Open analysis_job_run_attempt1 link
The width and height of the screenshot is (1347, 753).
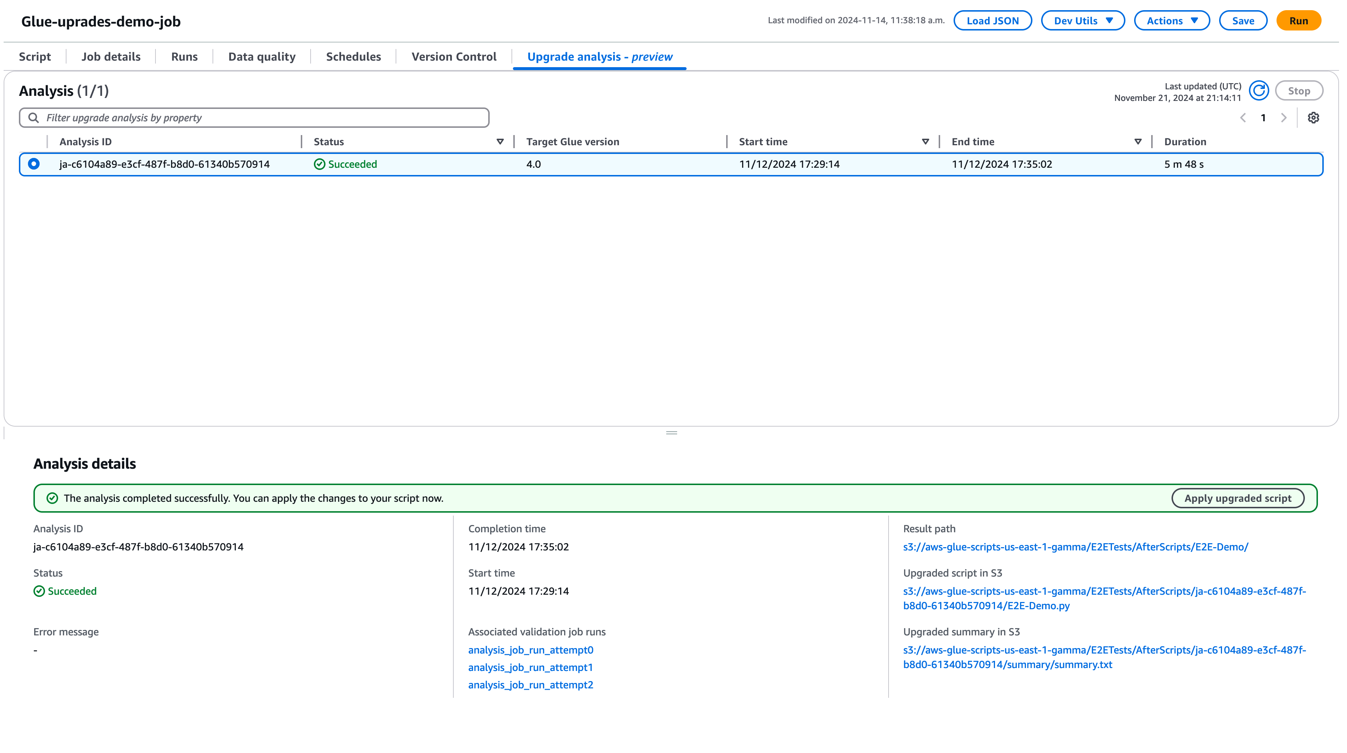click(x=530, y=667)
